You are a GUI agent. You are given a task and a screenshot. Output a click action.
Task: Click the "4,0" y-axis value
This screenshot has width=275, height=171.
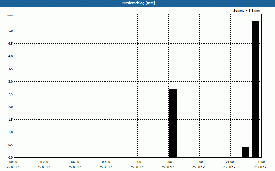(x=11, y=56)
